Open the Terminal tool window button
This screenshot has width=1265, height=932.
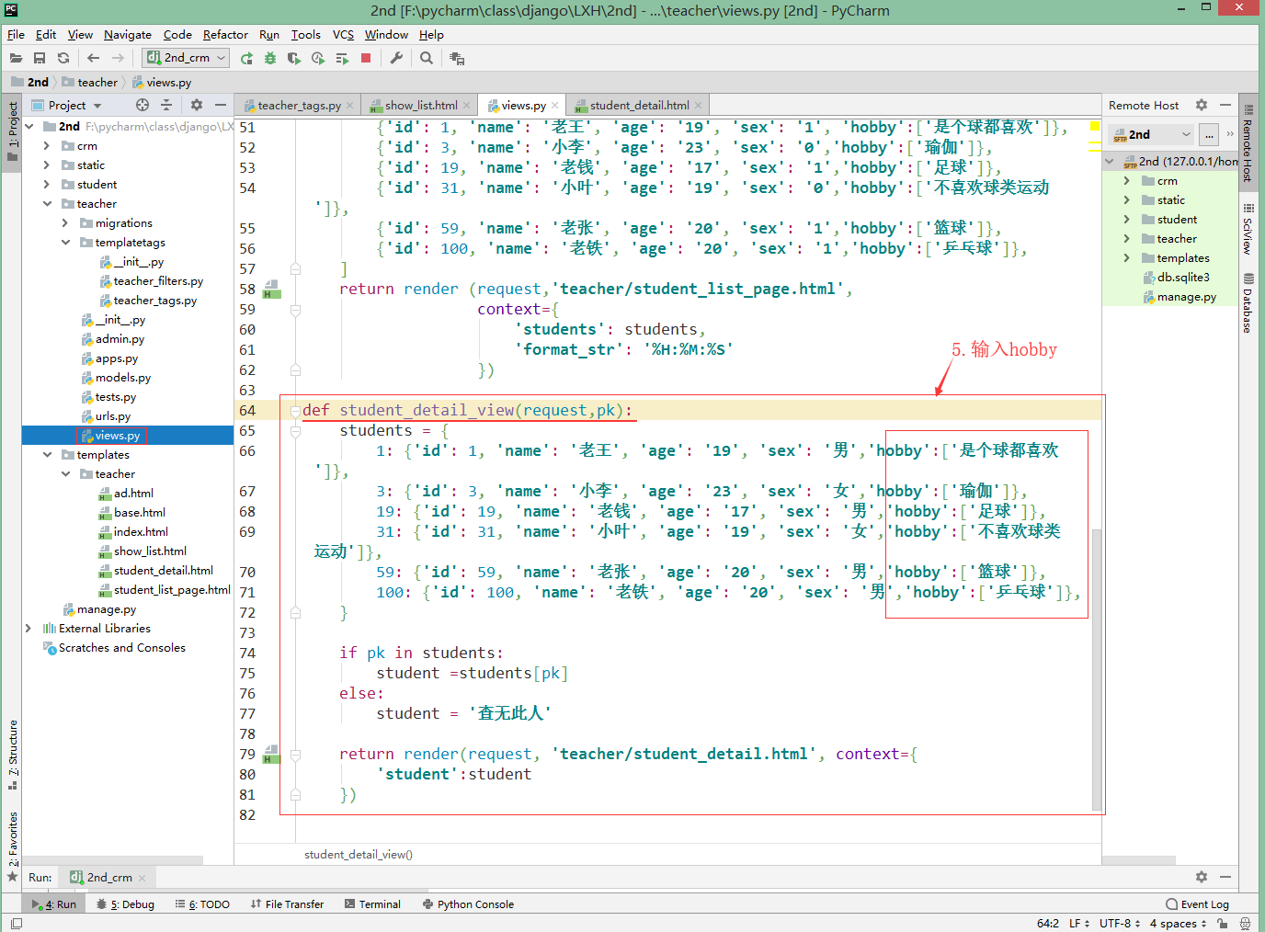[x=372, y=904]
